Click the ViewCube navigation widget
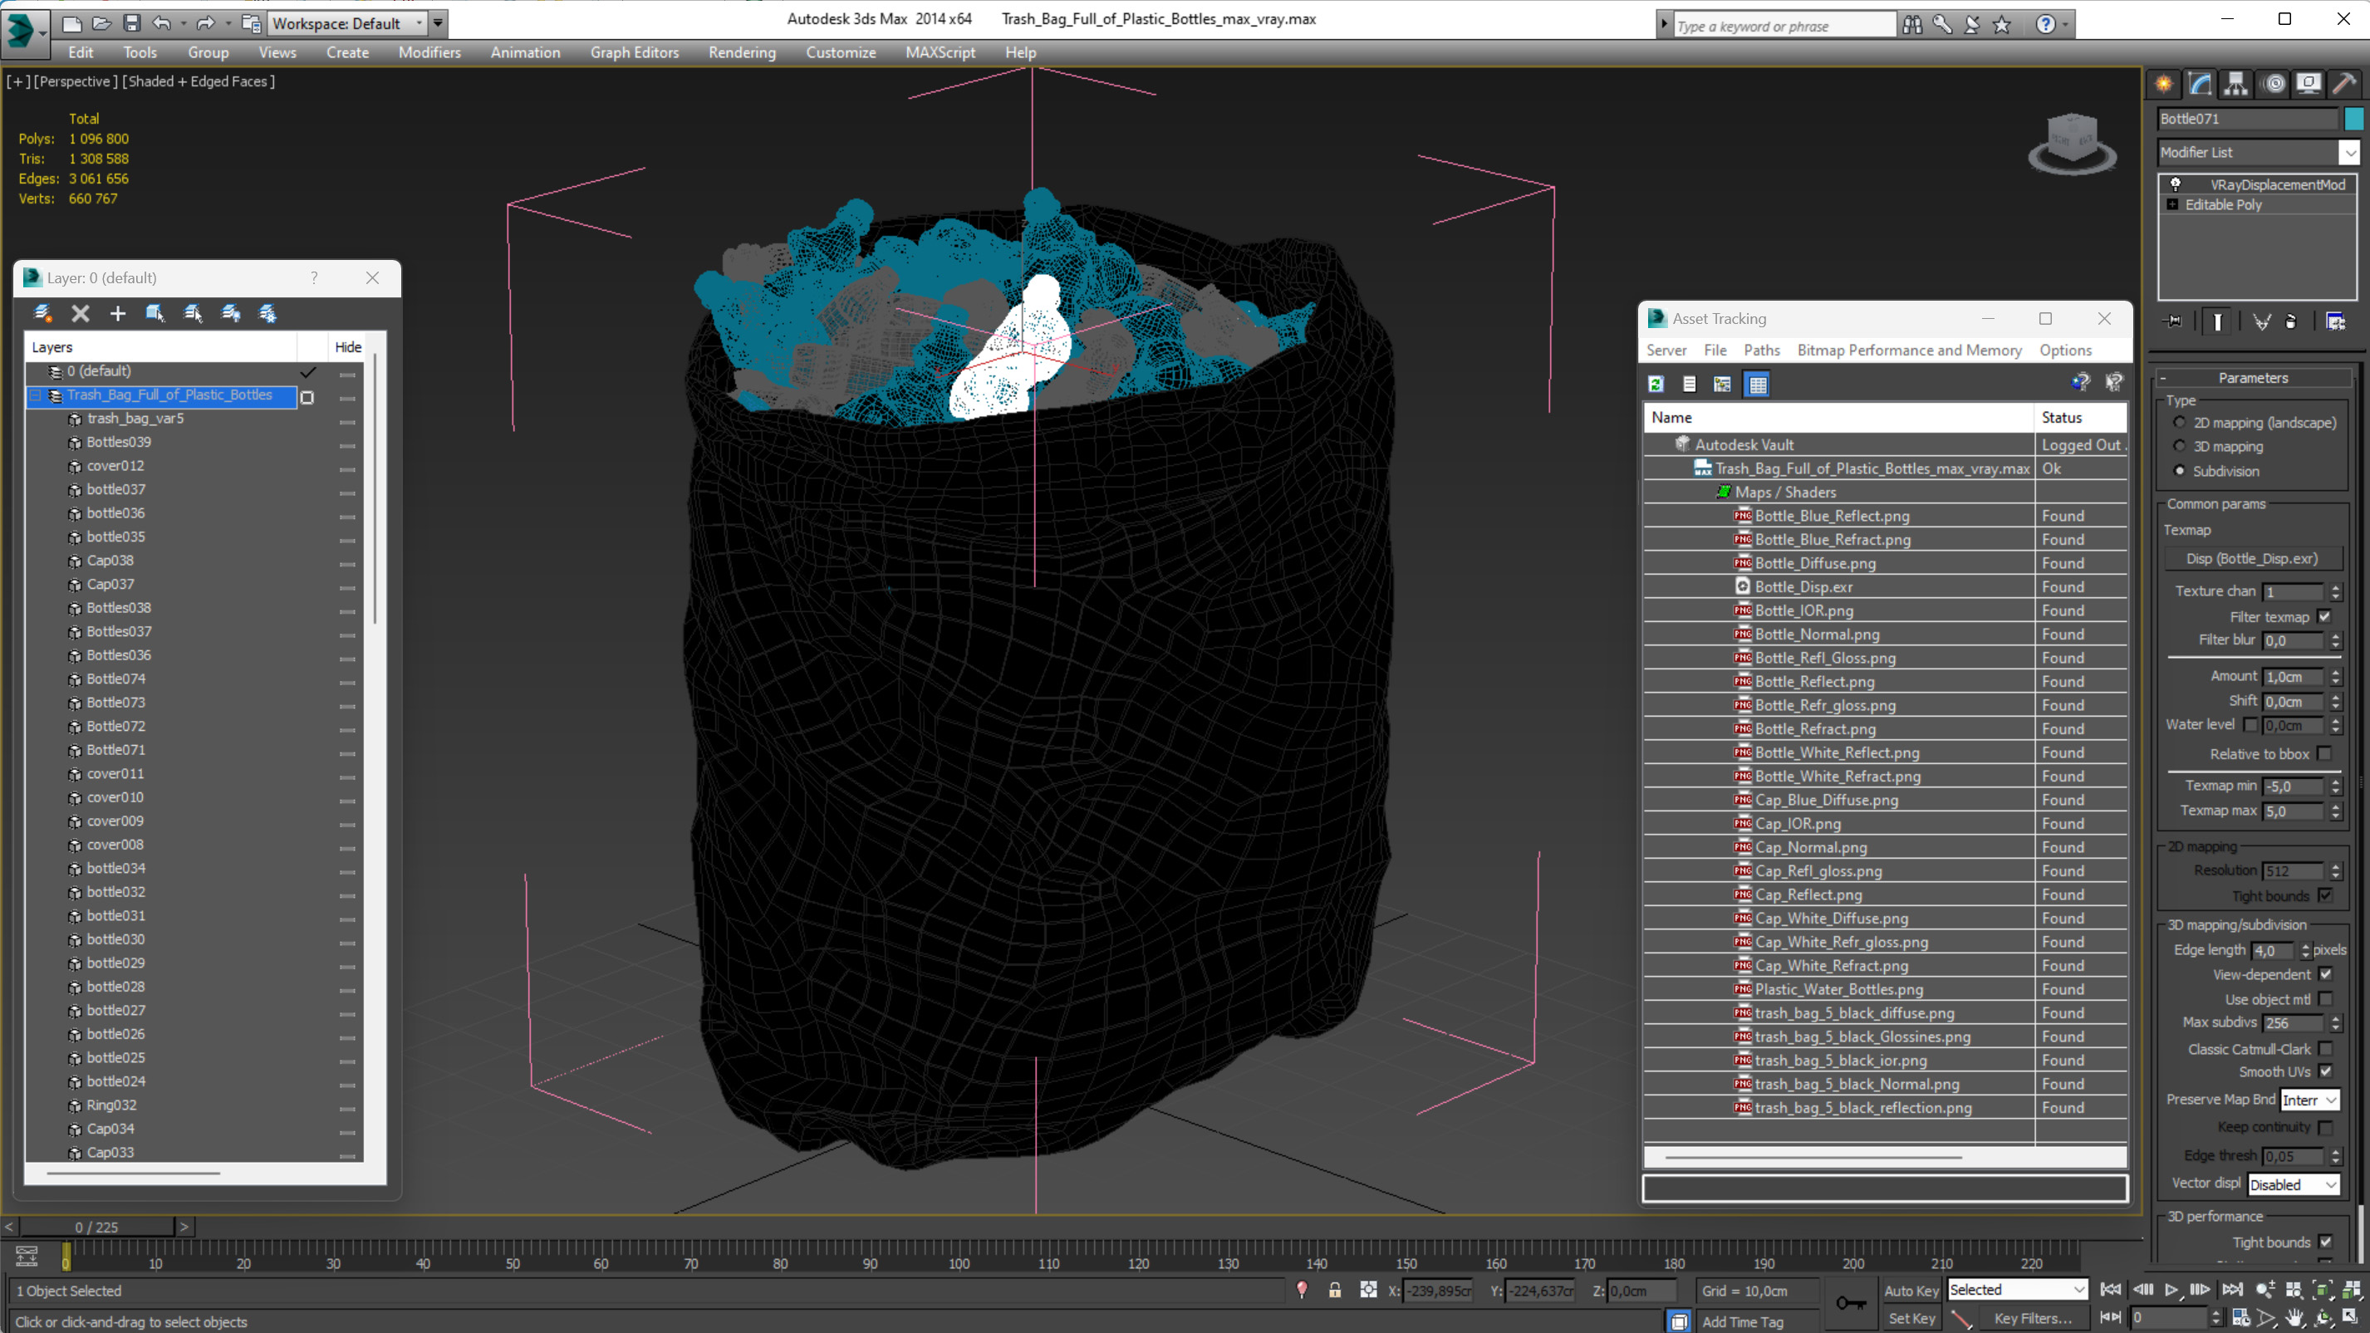 (2072, 144)
